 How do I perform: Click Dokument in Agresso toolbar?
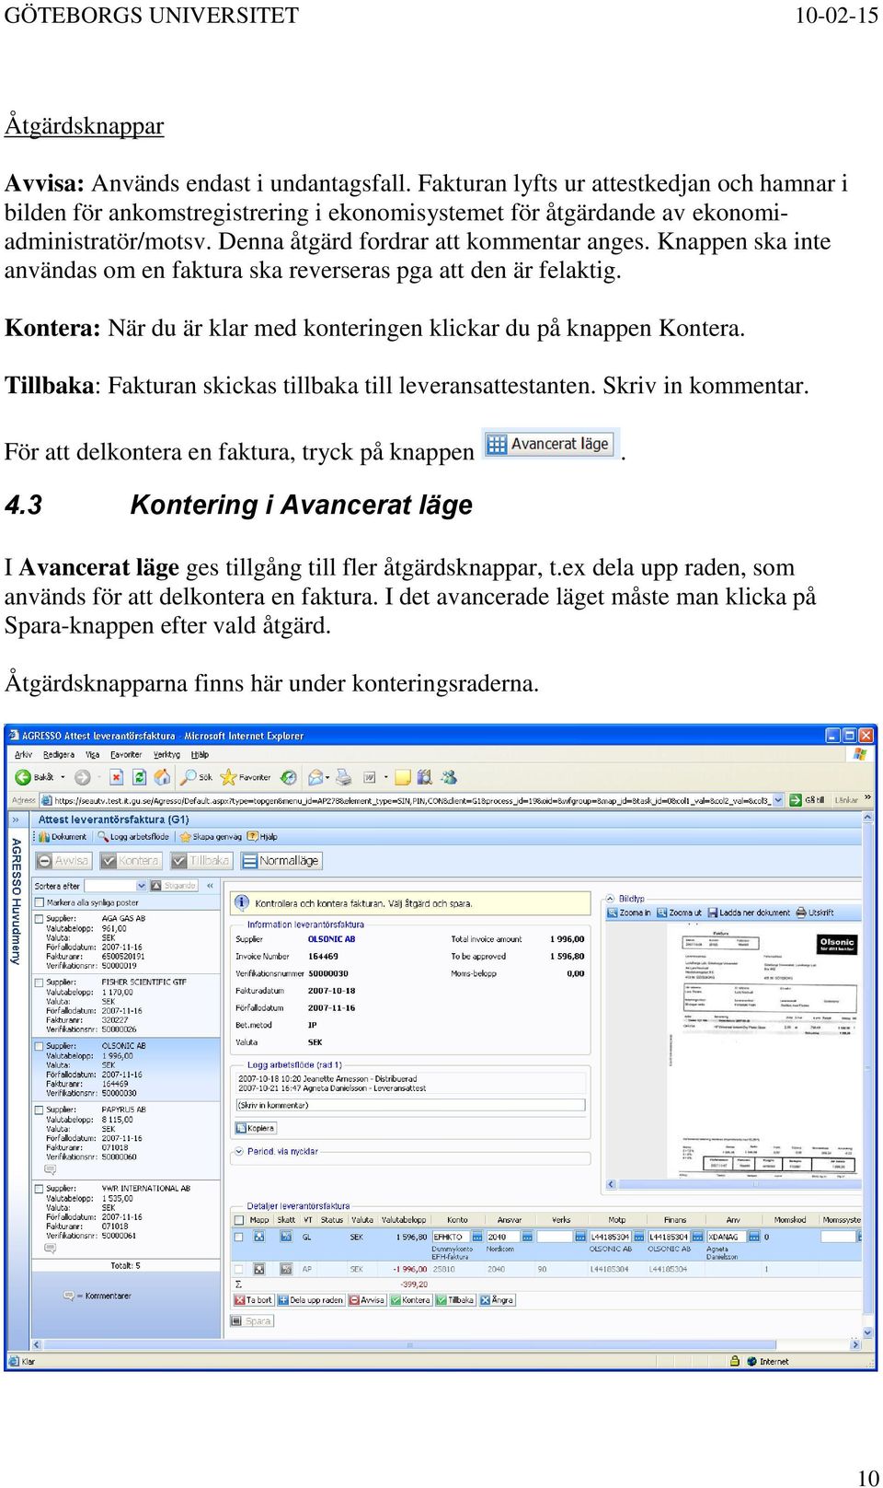(x=63, y=837)
